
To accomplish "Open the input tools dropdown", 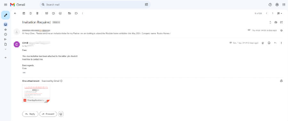I will click(280, 13).
